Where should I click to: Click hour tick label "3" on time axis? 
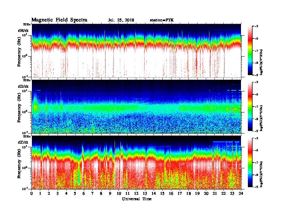coord(58,193)
